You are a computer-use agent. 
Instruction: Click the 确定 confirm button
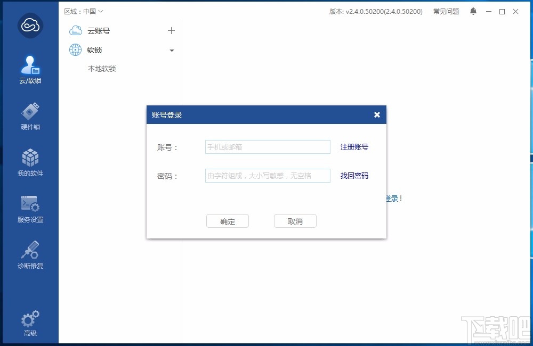tap(228, 221)
